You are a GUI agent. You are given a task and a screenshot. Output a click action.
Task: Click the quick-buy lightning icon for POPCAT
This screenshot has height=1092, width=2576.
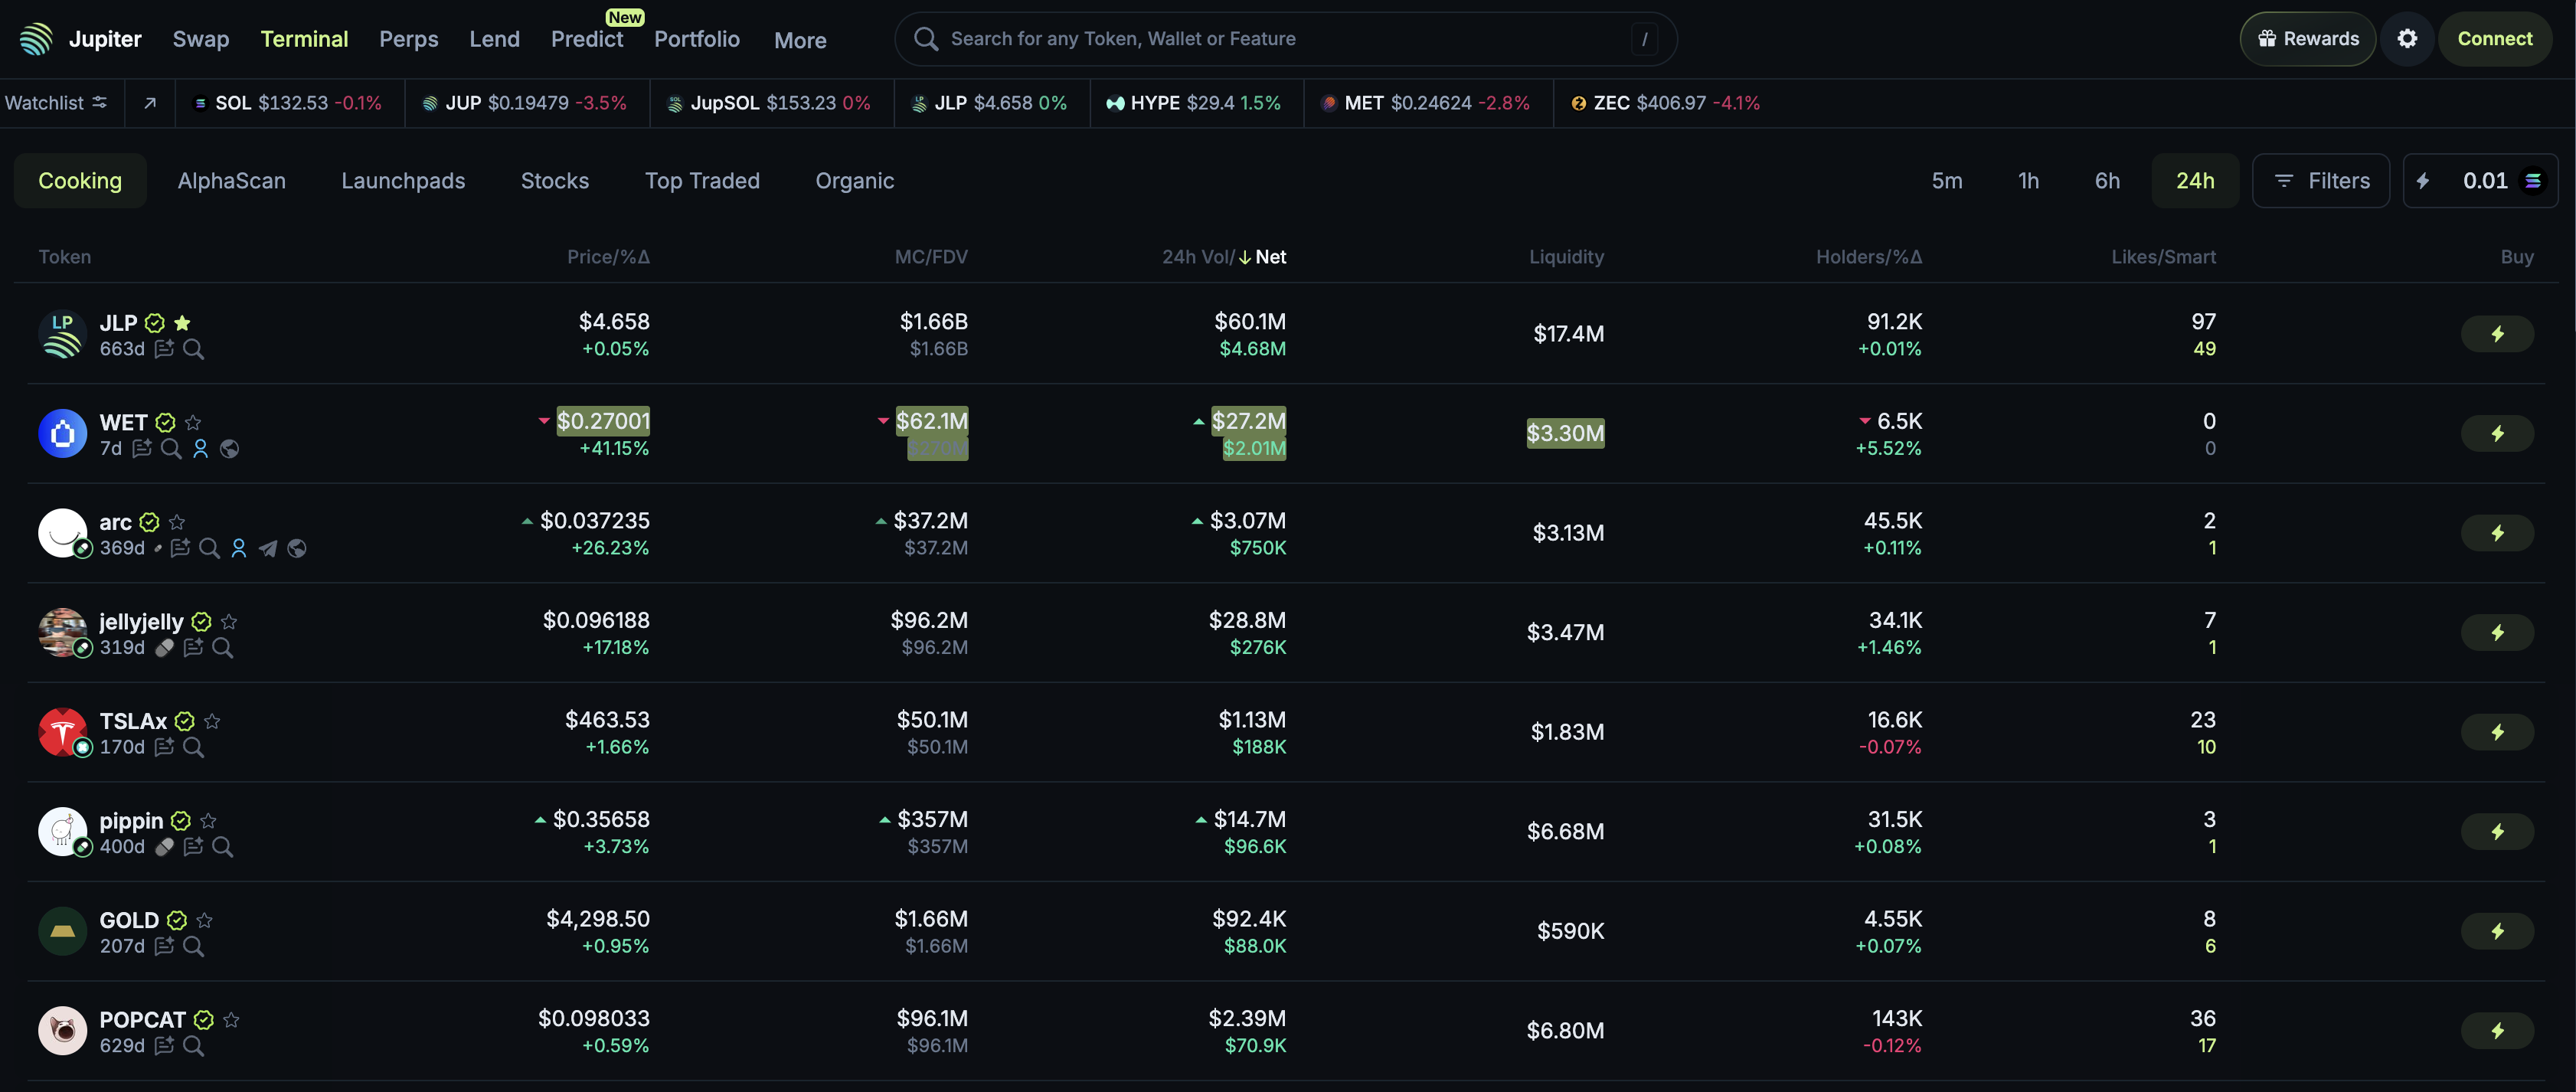click(x=2497, y=1031)
